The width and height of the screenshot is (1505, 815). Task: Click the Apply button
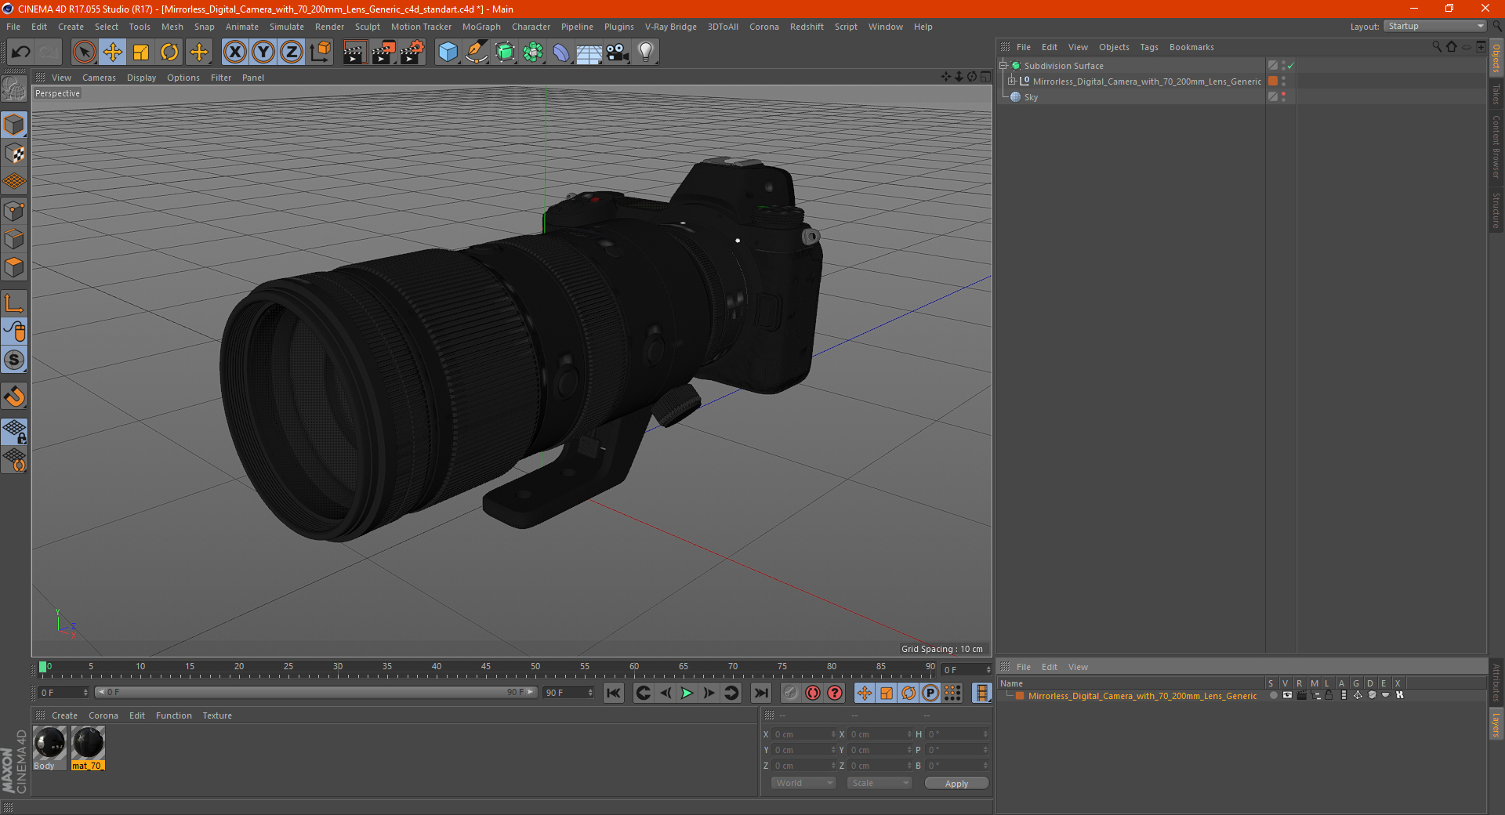pyautogui.click(x=956, y=784)
